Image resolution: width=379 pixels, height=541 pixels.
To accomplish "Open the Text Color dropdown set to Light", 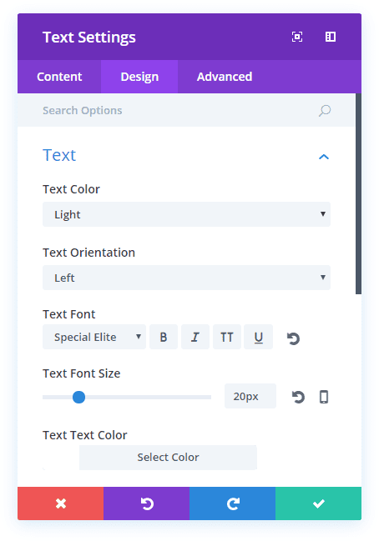I will [x=186, y=214].
